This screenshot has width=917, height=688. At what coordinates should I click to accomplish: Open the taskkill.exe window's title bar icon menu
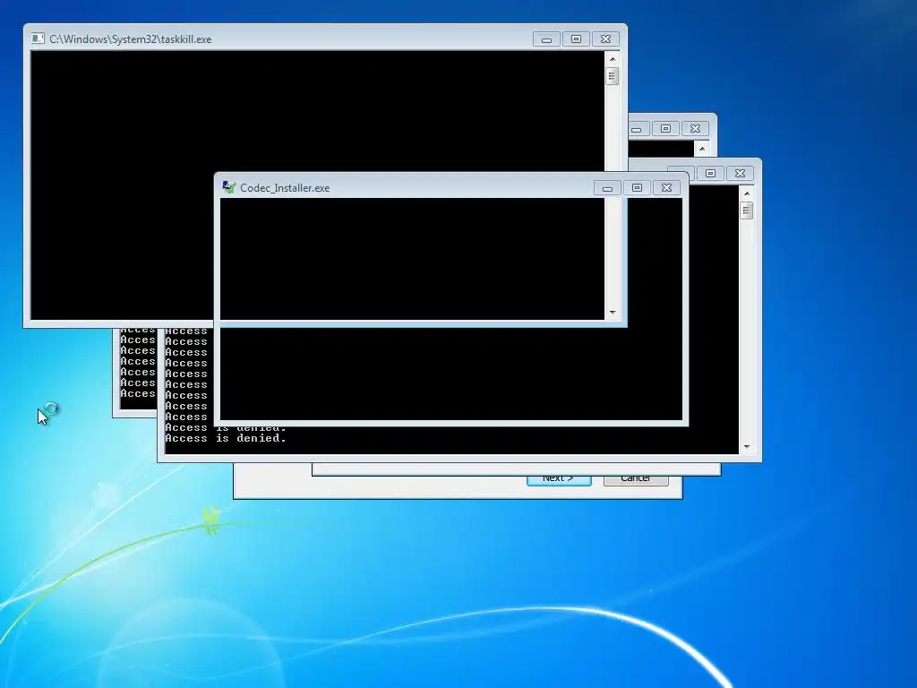38,39
